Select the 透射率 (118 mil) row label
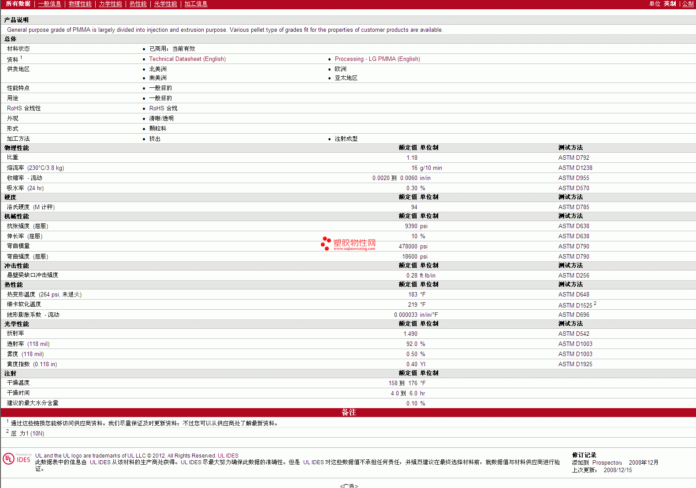This screenshot has width=696, height=488. [x=28, y=344]
